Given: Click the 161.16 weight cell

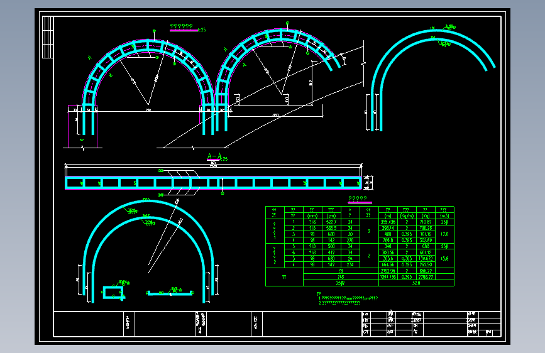Looking at the screenshot, I should click(426, 234).
